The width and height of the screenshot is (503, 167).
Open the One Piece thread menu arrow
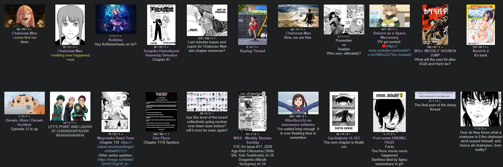[x=168, y=134]
